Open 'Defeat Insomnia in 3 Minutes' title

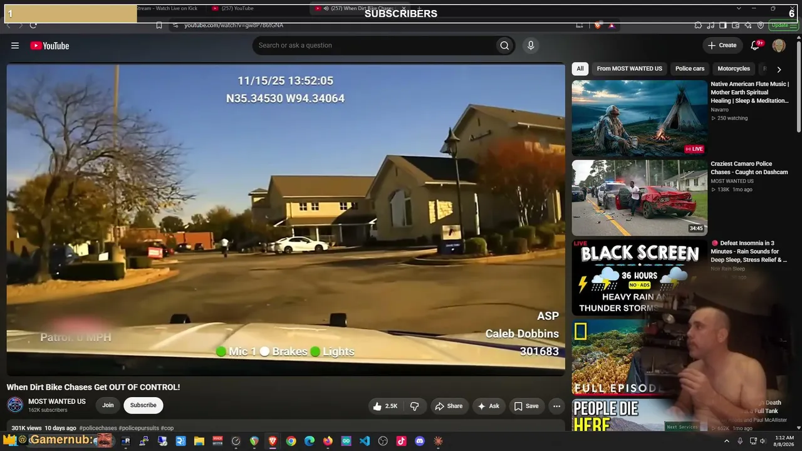pos(749,251)
